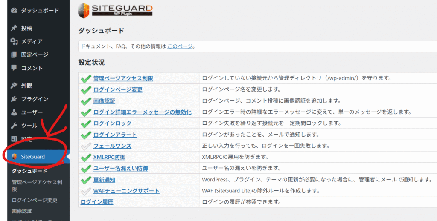Click the media icon beside メディア
Viewport: 437px width, 221px height.
click(14, 41)
